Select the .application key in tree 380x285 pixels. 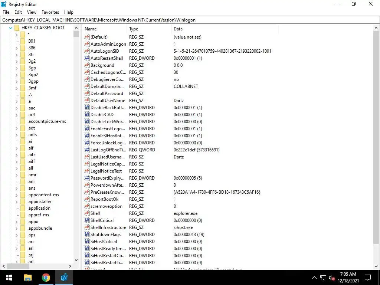click(39, 208)
